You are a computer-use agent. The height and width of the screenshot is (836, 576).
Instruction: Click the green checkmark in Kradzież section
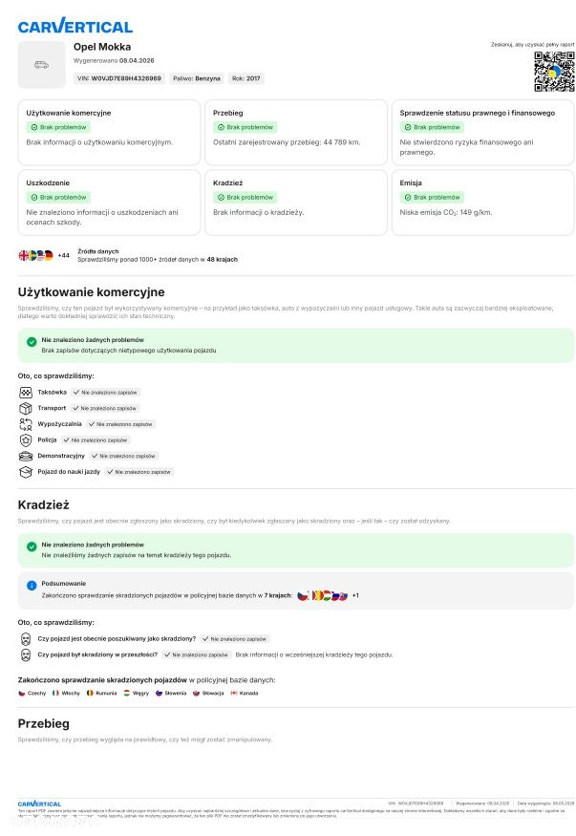pyautogui.click(x=32, y=547)
